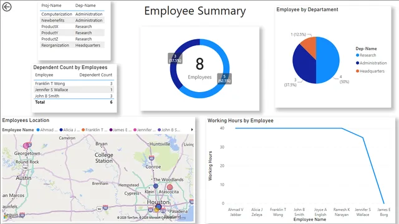
Task: Click the blue map marker near Klein
Action: pos(156,186)
